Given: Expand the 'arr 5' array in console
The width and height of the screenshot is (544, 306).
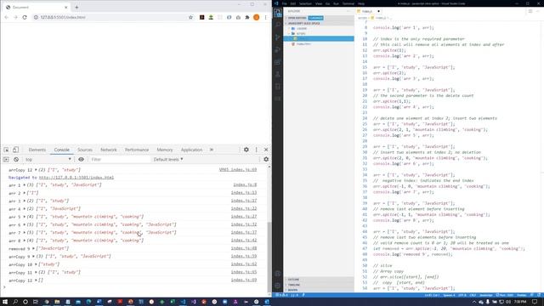Looking at the screenshot, I should pos(25,217).
